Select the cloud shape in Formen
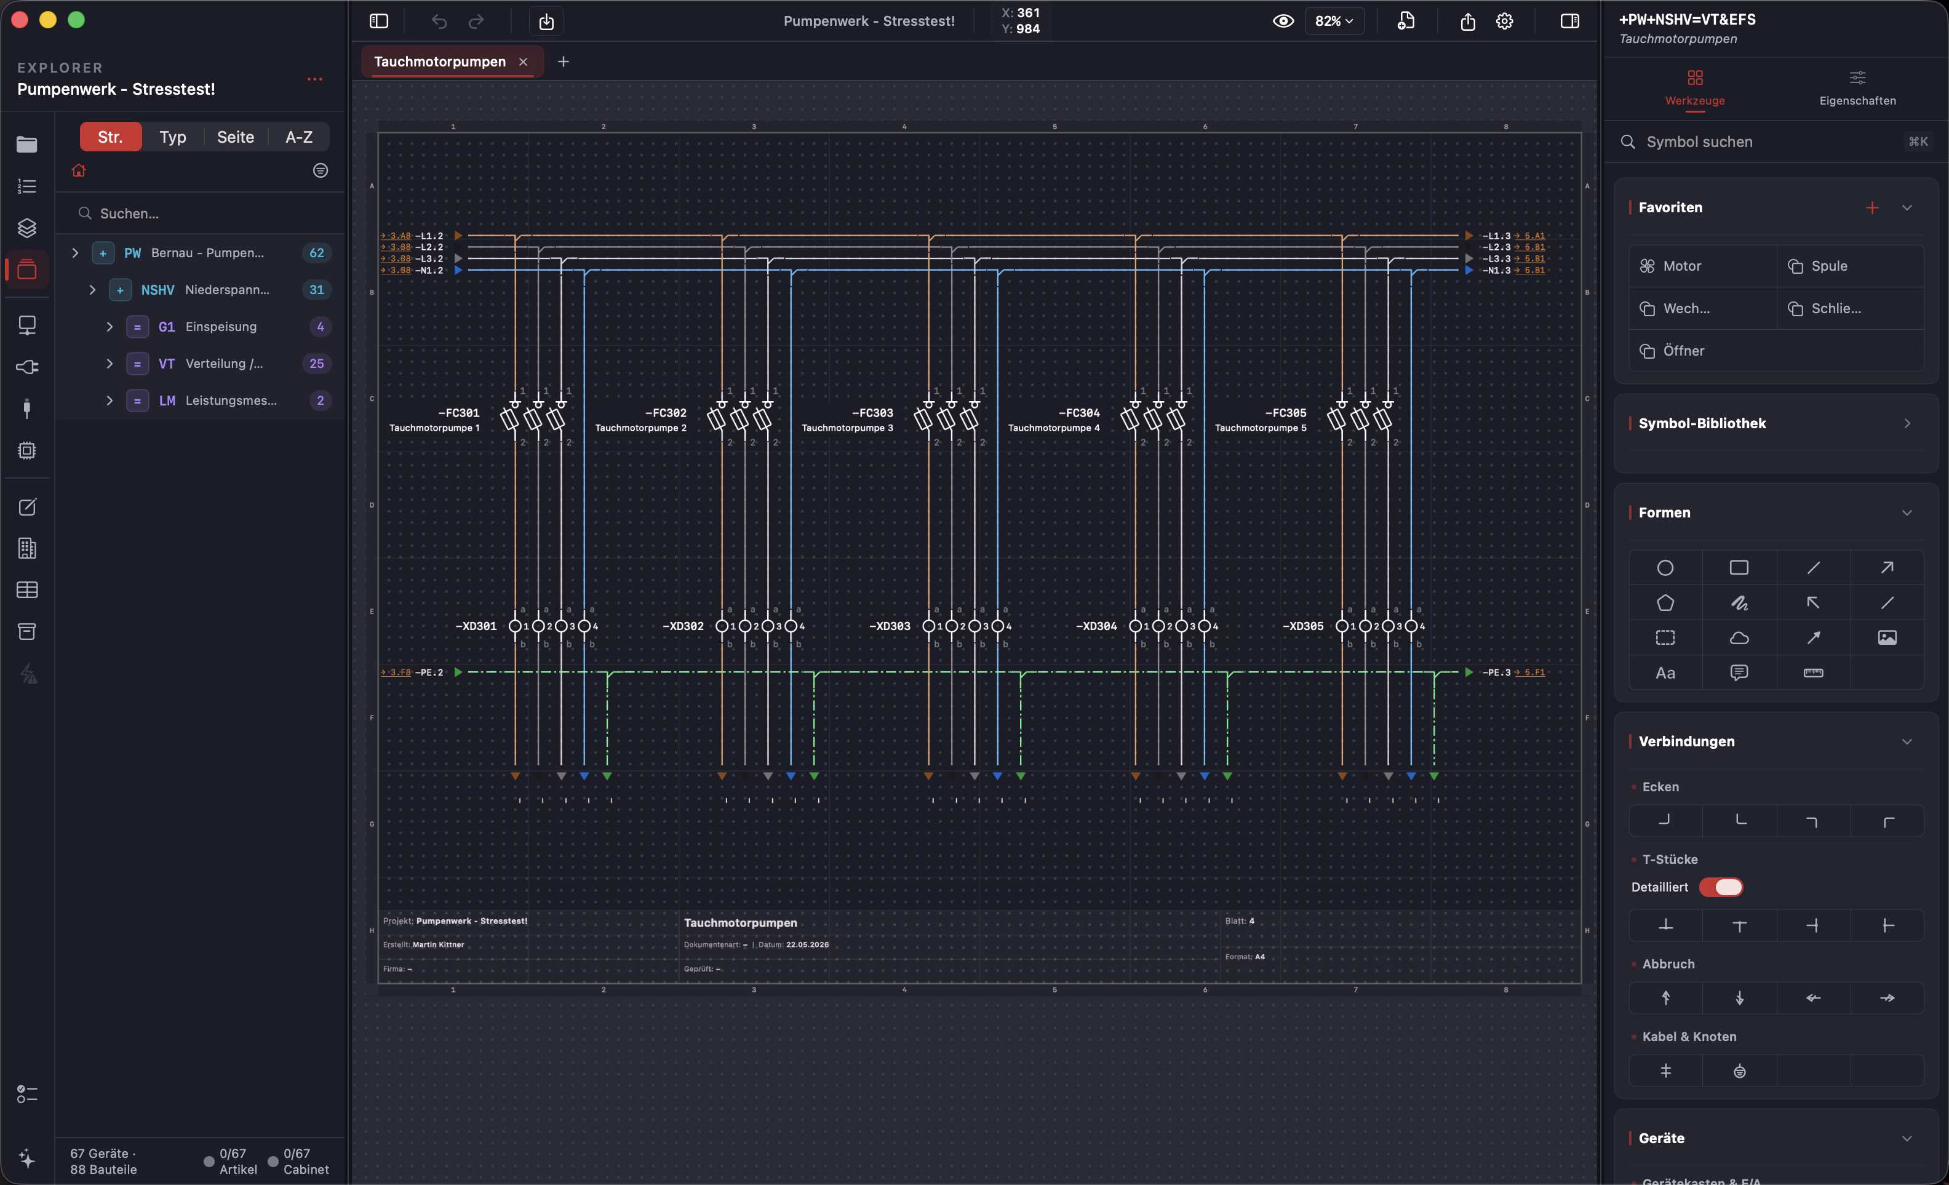The width and height of the screenshot is (1949, 1185). [1739, 637]
